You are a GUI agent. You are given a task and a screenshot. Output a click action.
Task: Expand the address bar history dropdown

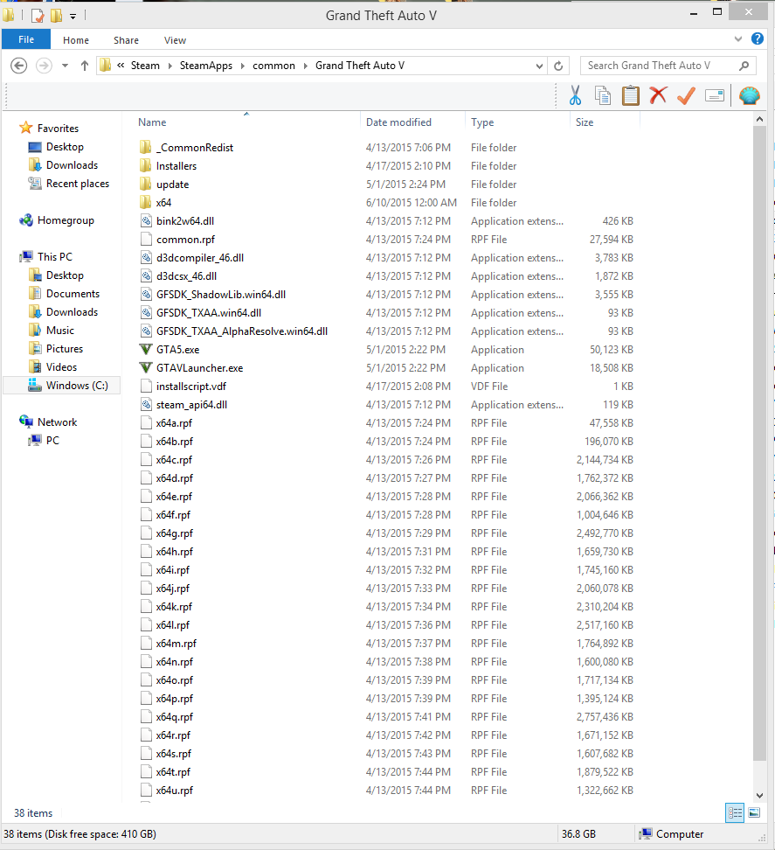[539, 66]
